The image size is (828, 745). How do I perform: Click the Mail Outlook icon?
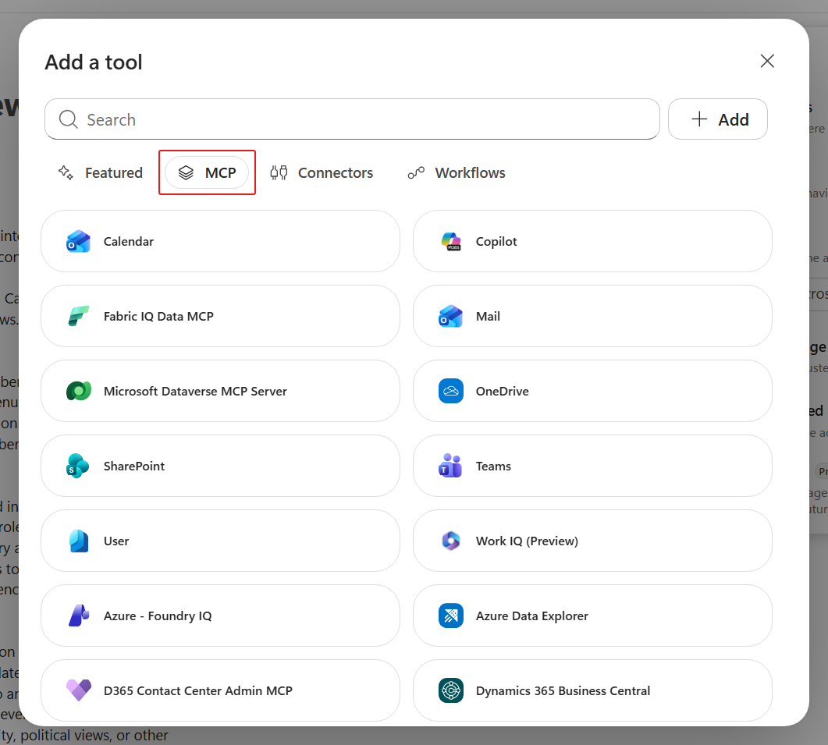click(450, 316)
